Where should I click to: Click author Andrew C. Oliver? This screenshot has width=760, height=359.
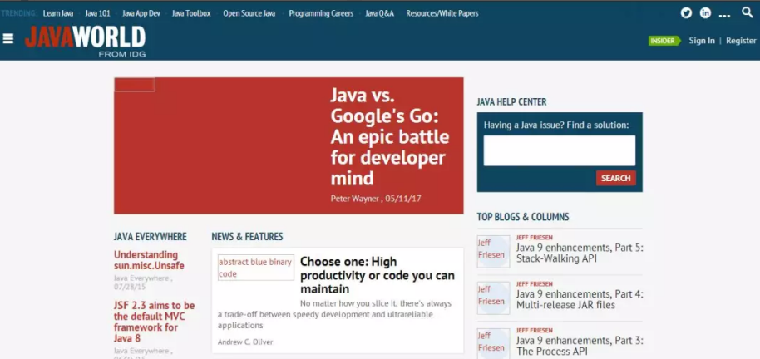click(245, 342)
